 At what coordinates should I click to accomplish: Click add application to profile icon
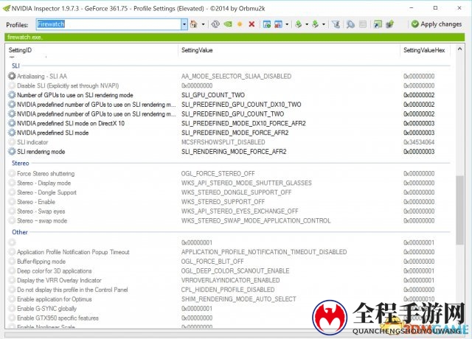267,24
